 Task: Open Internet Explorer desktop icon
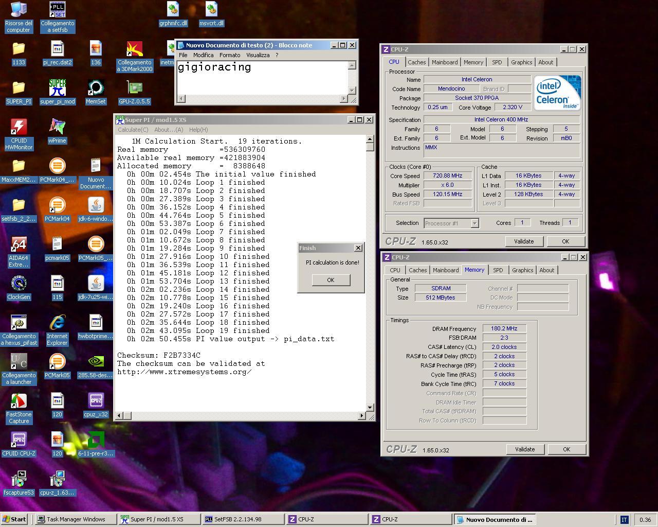coord(57,330)
